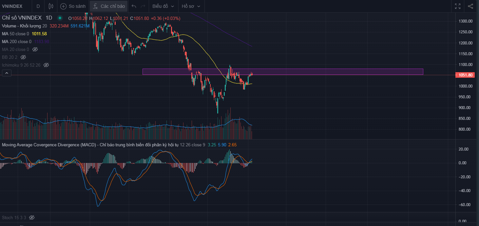479x226 pixels.
Task: Select the Volume - Khối lượng legend
Action: 22,26
